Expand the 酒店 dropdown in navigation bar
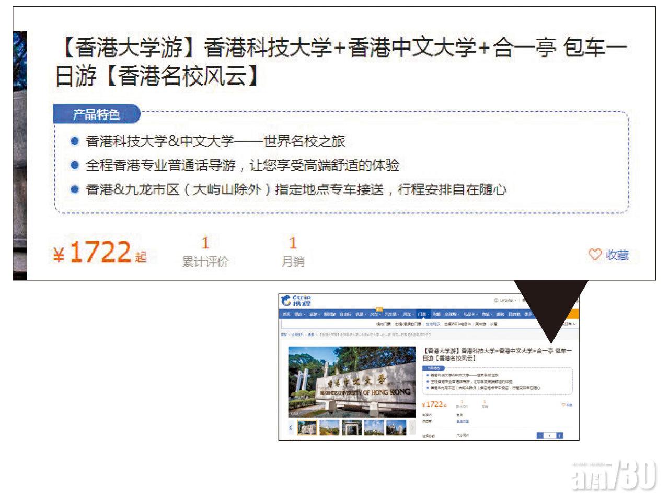669x501 pixels. 299,314
